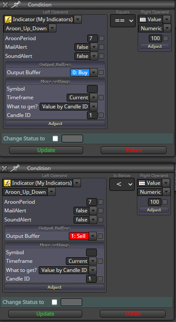The height and width of the screenshot is (322, 176).
Task: Click the pin icon on the top Condition panel
Action: pos(16,4)
